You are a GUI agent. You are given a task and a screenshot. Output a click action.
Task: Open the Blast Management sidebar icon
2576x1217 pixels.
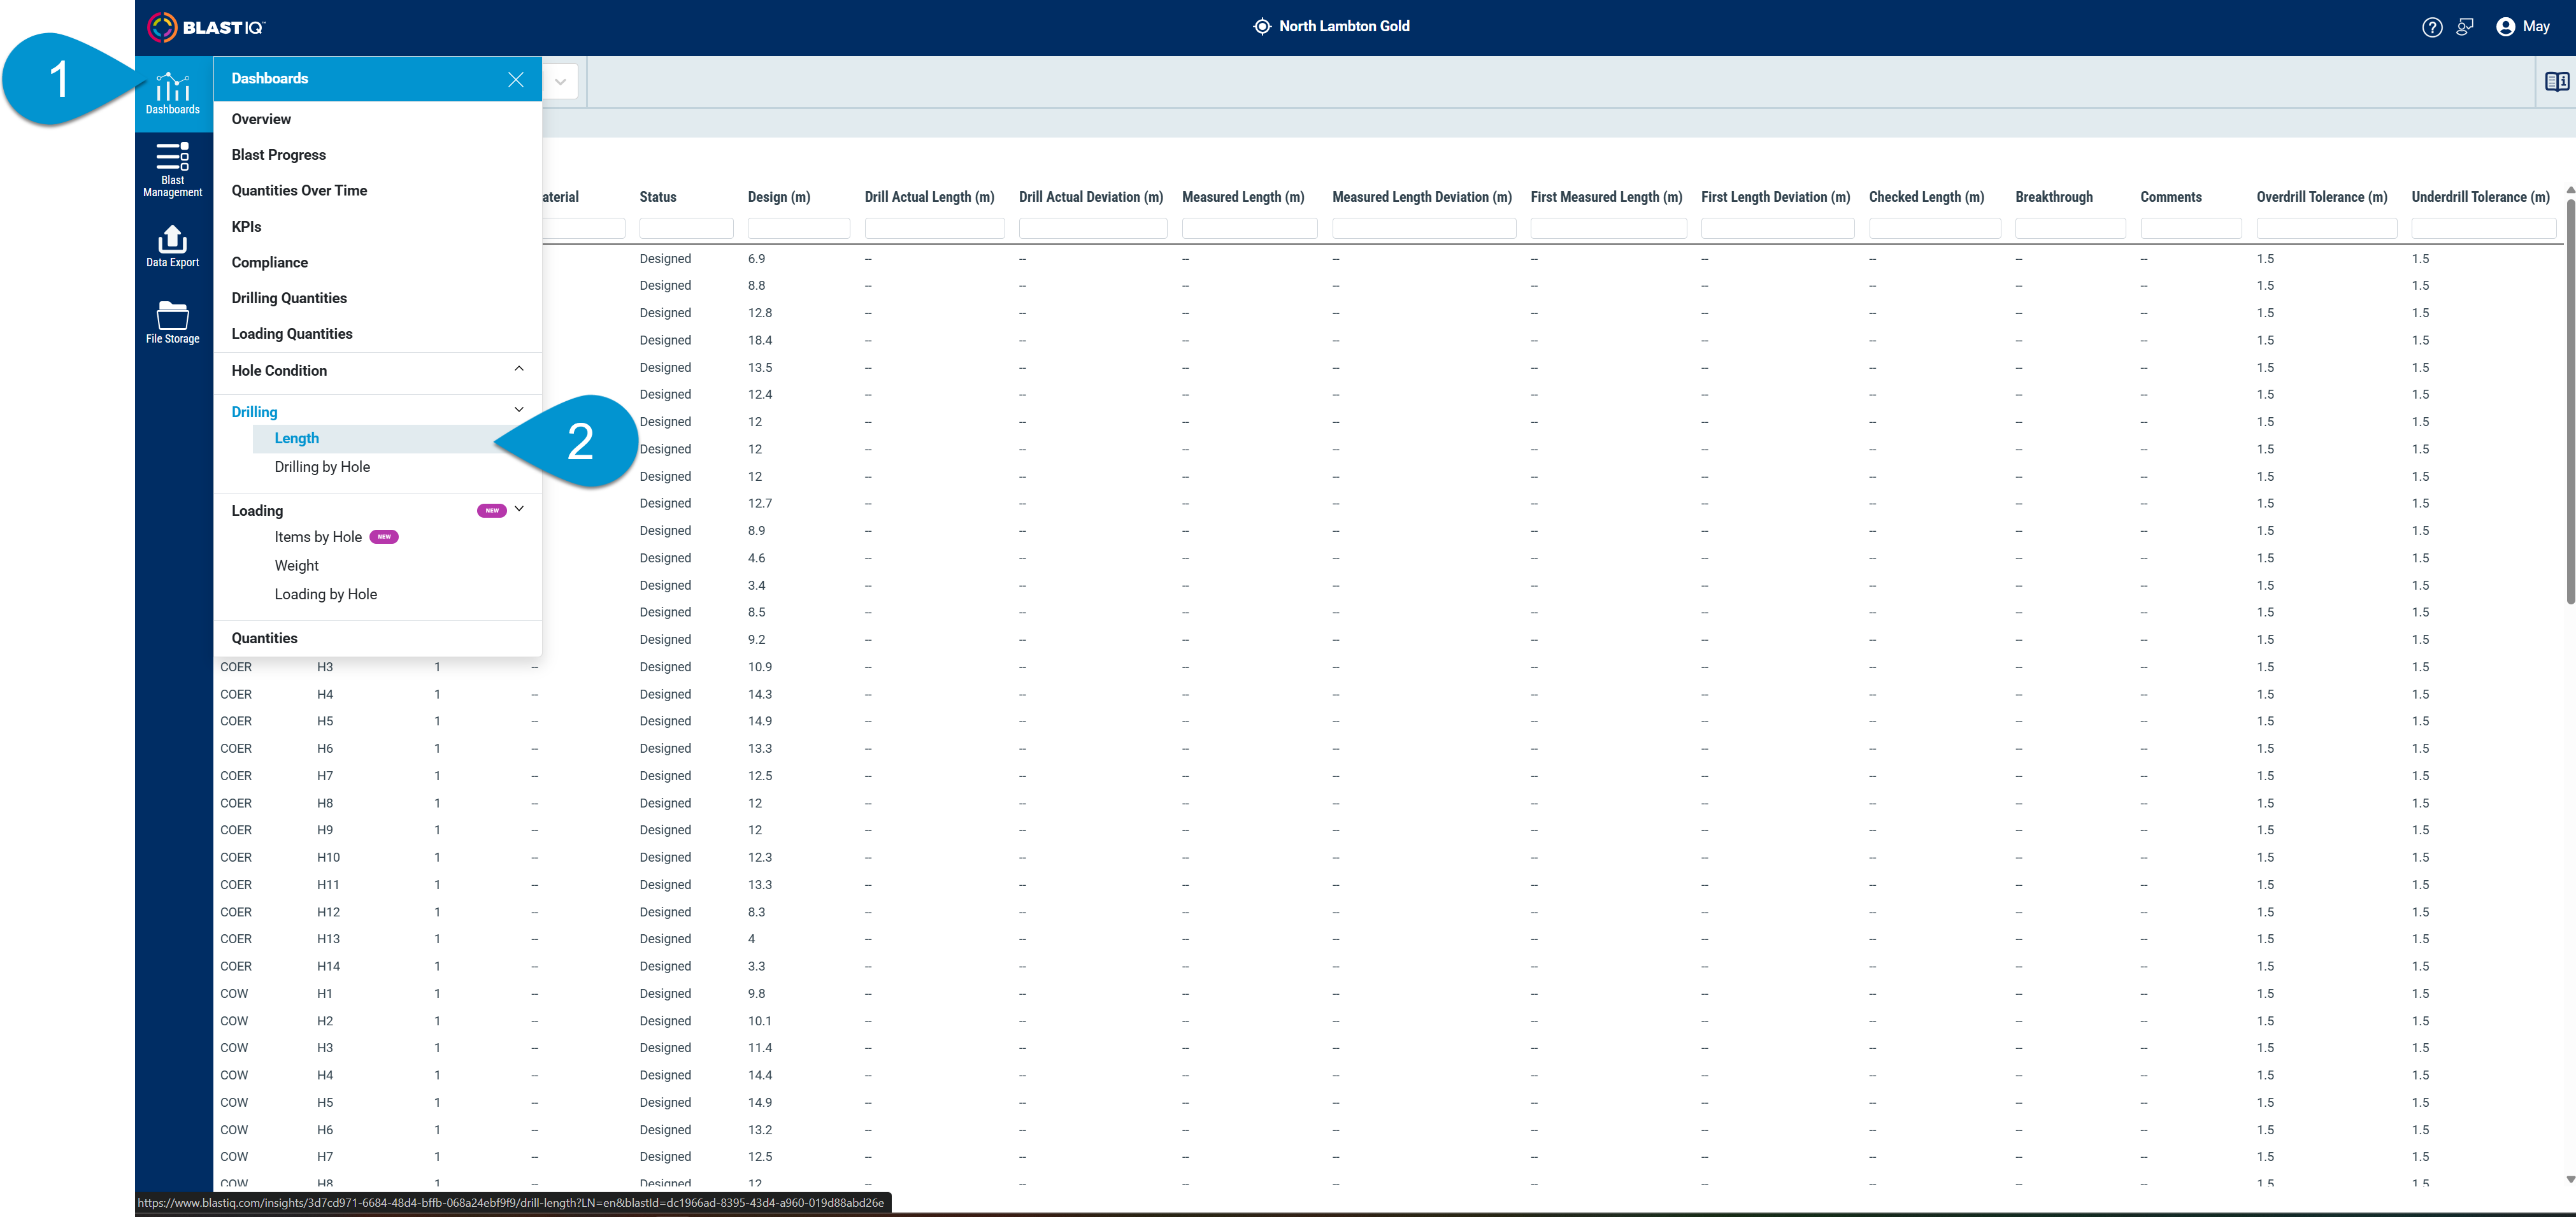coord(173,169)
